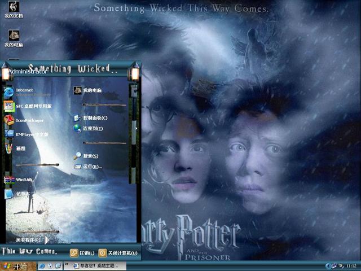Click the blue tray icon next to the arrow
The height and width of the screenshot is (271, 361).
334,266
